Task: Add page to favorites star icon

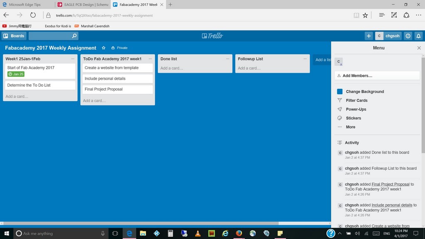Action: (365, 15)
